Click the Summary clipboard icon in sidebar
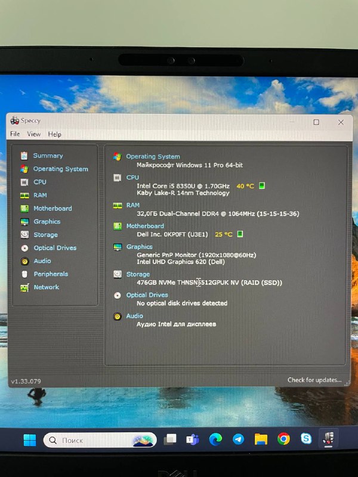Viewport: 358px width, 477px height. click(x=24, y=156)
